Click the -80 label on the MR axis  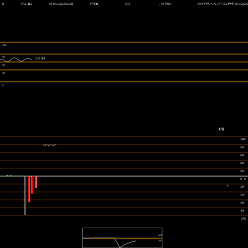click(x=242, y=211)
